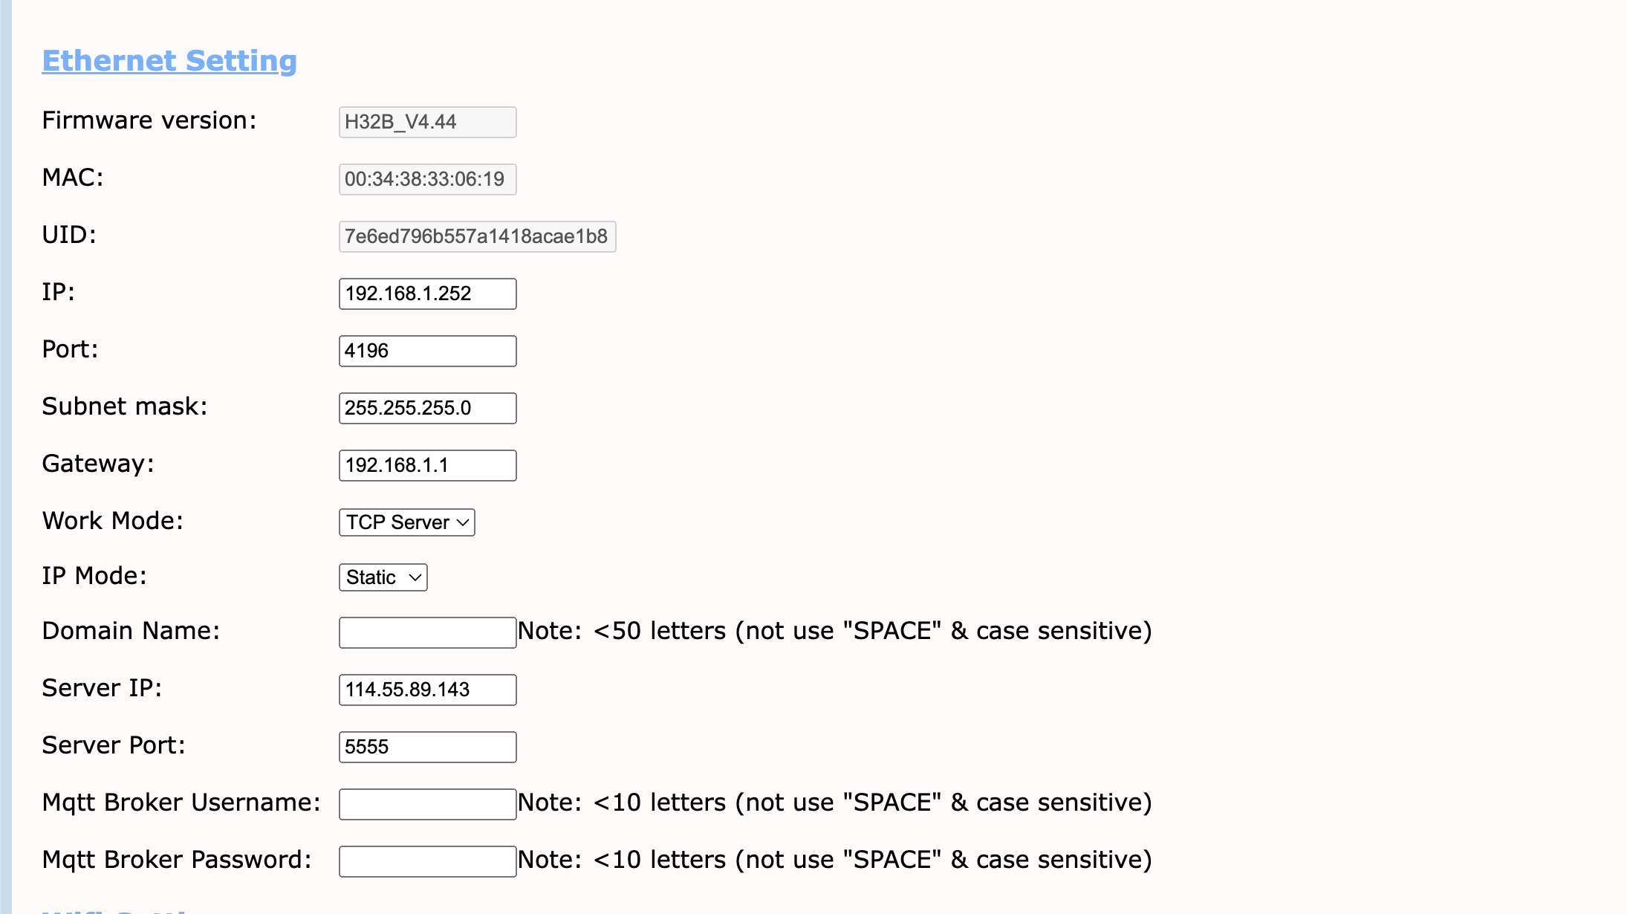The height and width of the screenshot is (914, 1627).
Task: Click the Static dropdown chevron
Action: (x=415, y=577)
